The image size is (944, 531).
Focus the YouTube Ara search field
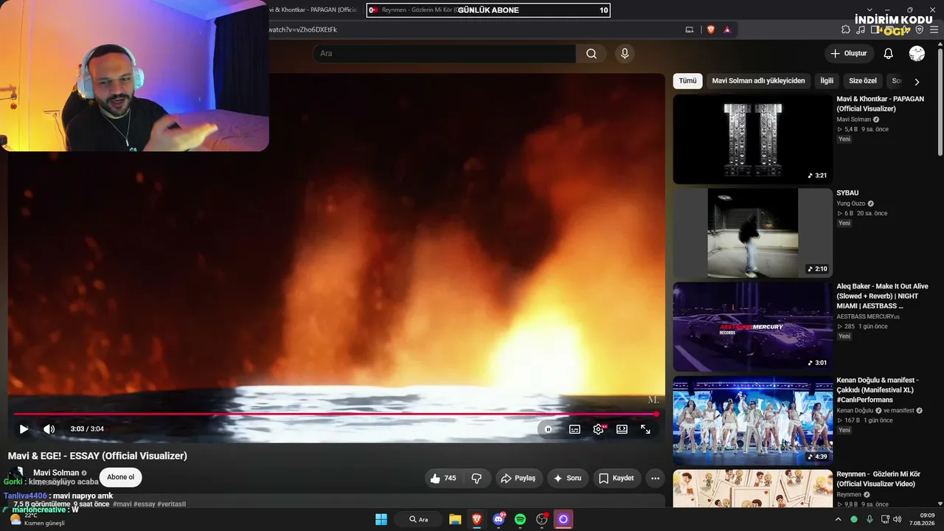coord(444,54)
